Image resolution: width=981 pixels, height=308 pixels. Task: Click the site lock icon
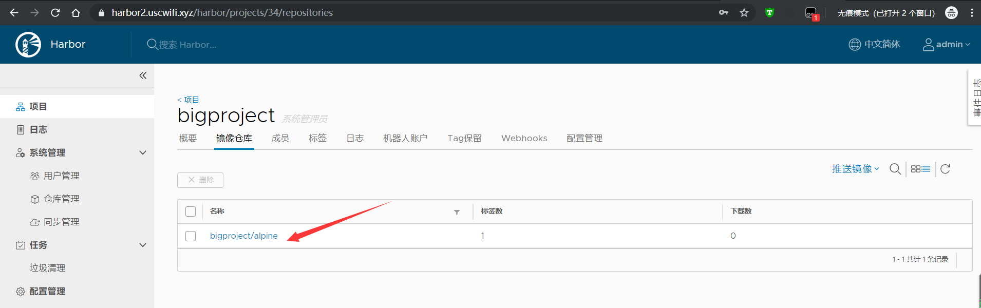[x=101, y=13]
